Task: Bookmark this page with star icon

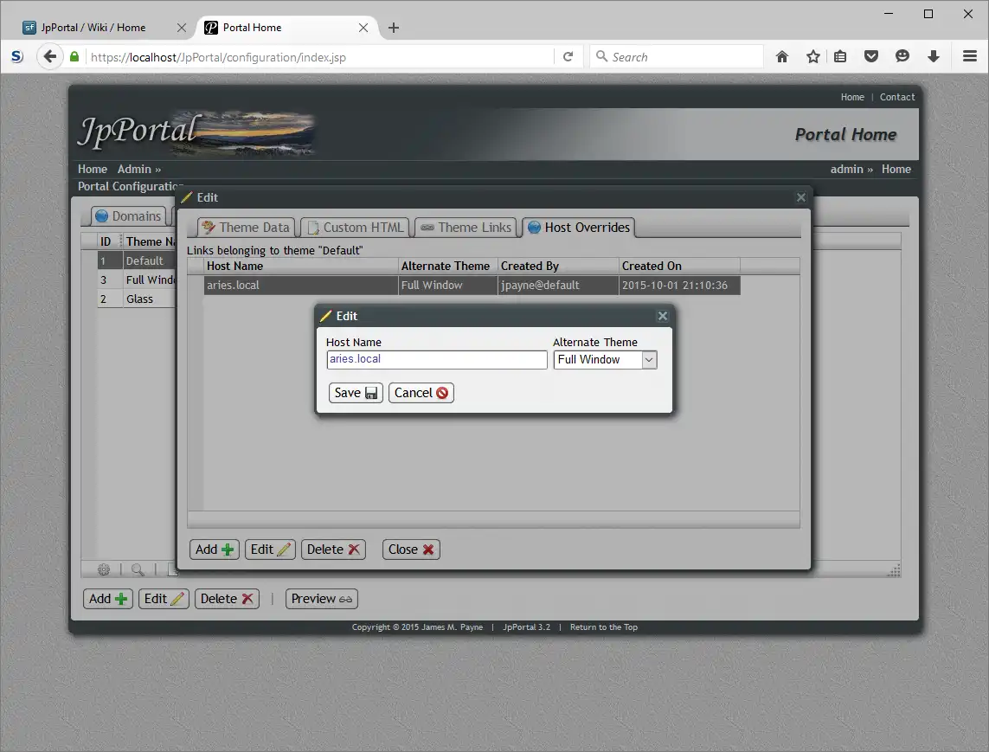Action: coord(813,57)
